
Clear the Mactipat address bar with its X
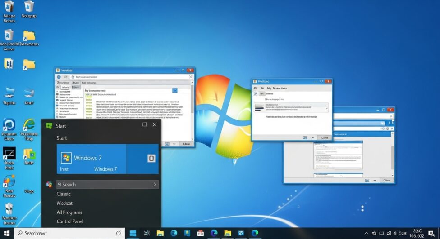pos(191,77)
